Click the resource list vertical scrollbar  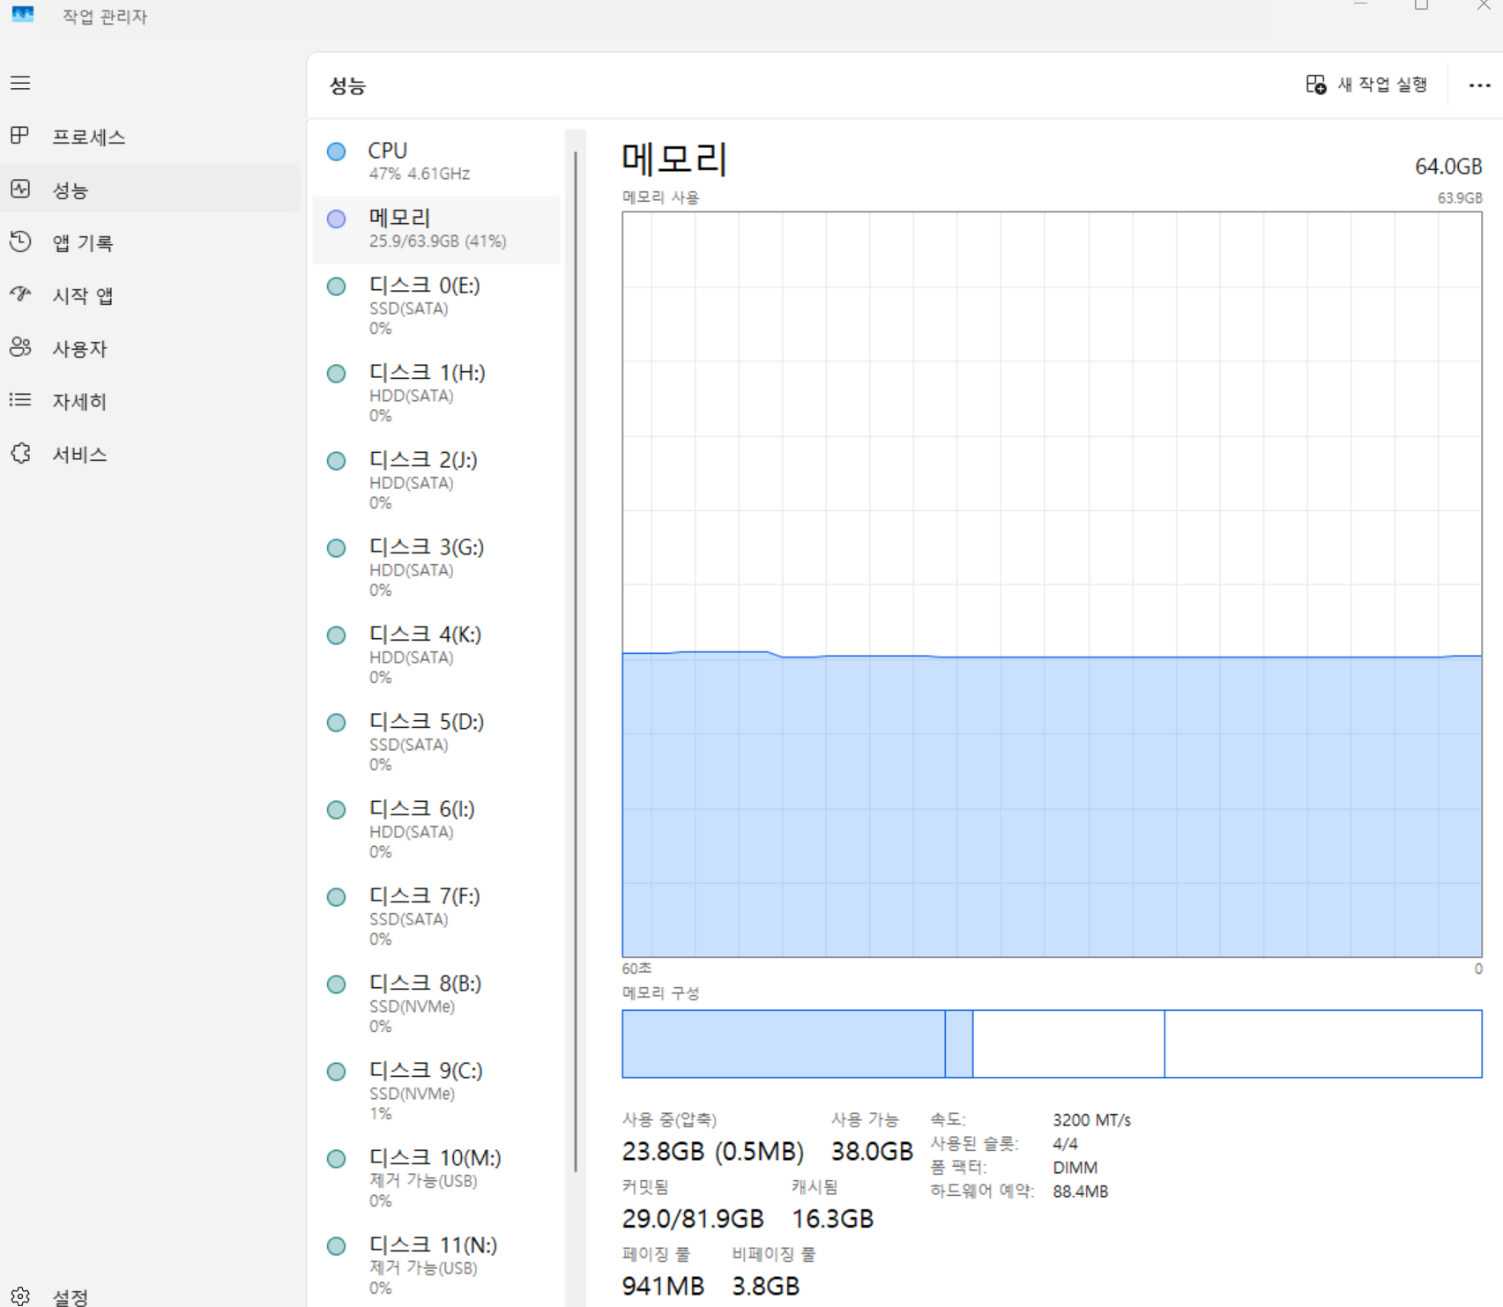click(576, 661)
